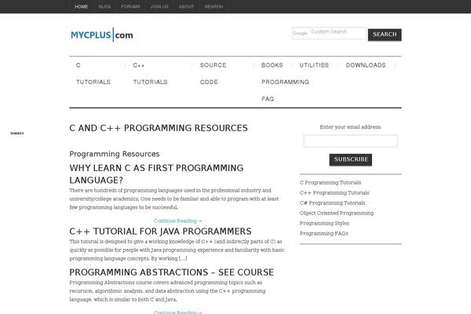The width and height of the screenshot is (471, 314).
Task: Open Why Learn C as First Programming Language article
Action: [156, 174]
